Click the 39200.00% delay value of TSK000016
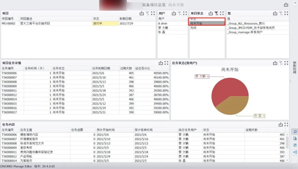 161,108
